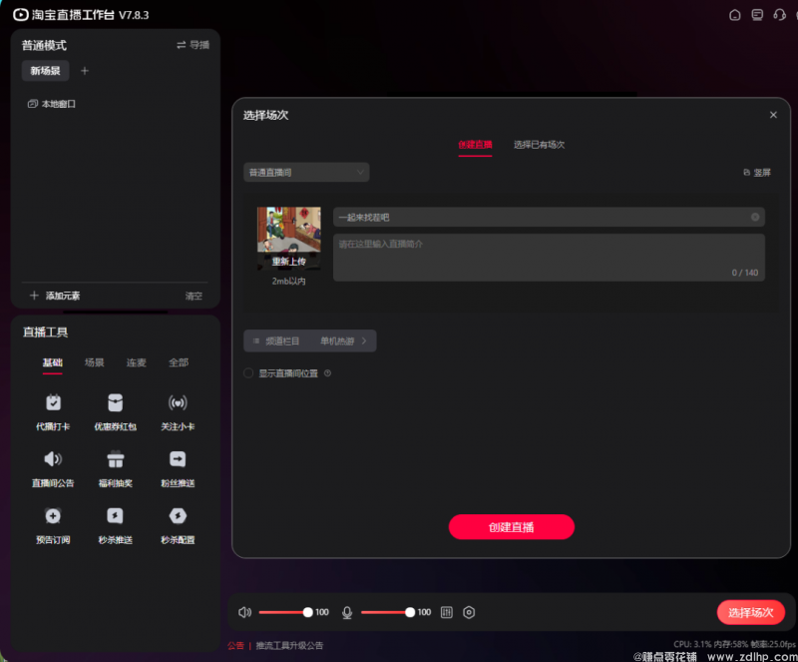Click the live description text field

pyautogui.click(x=549, y=258)
